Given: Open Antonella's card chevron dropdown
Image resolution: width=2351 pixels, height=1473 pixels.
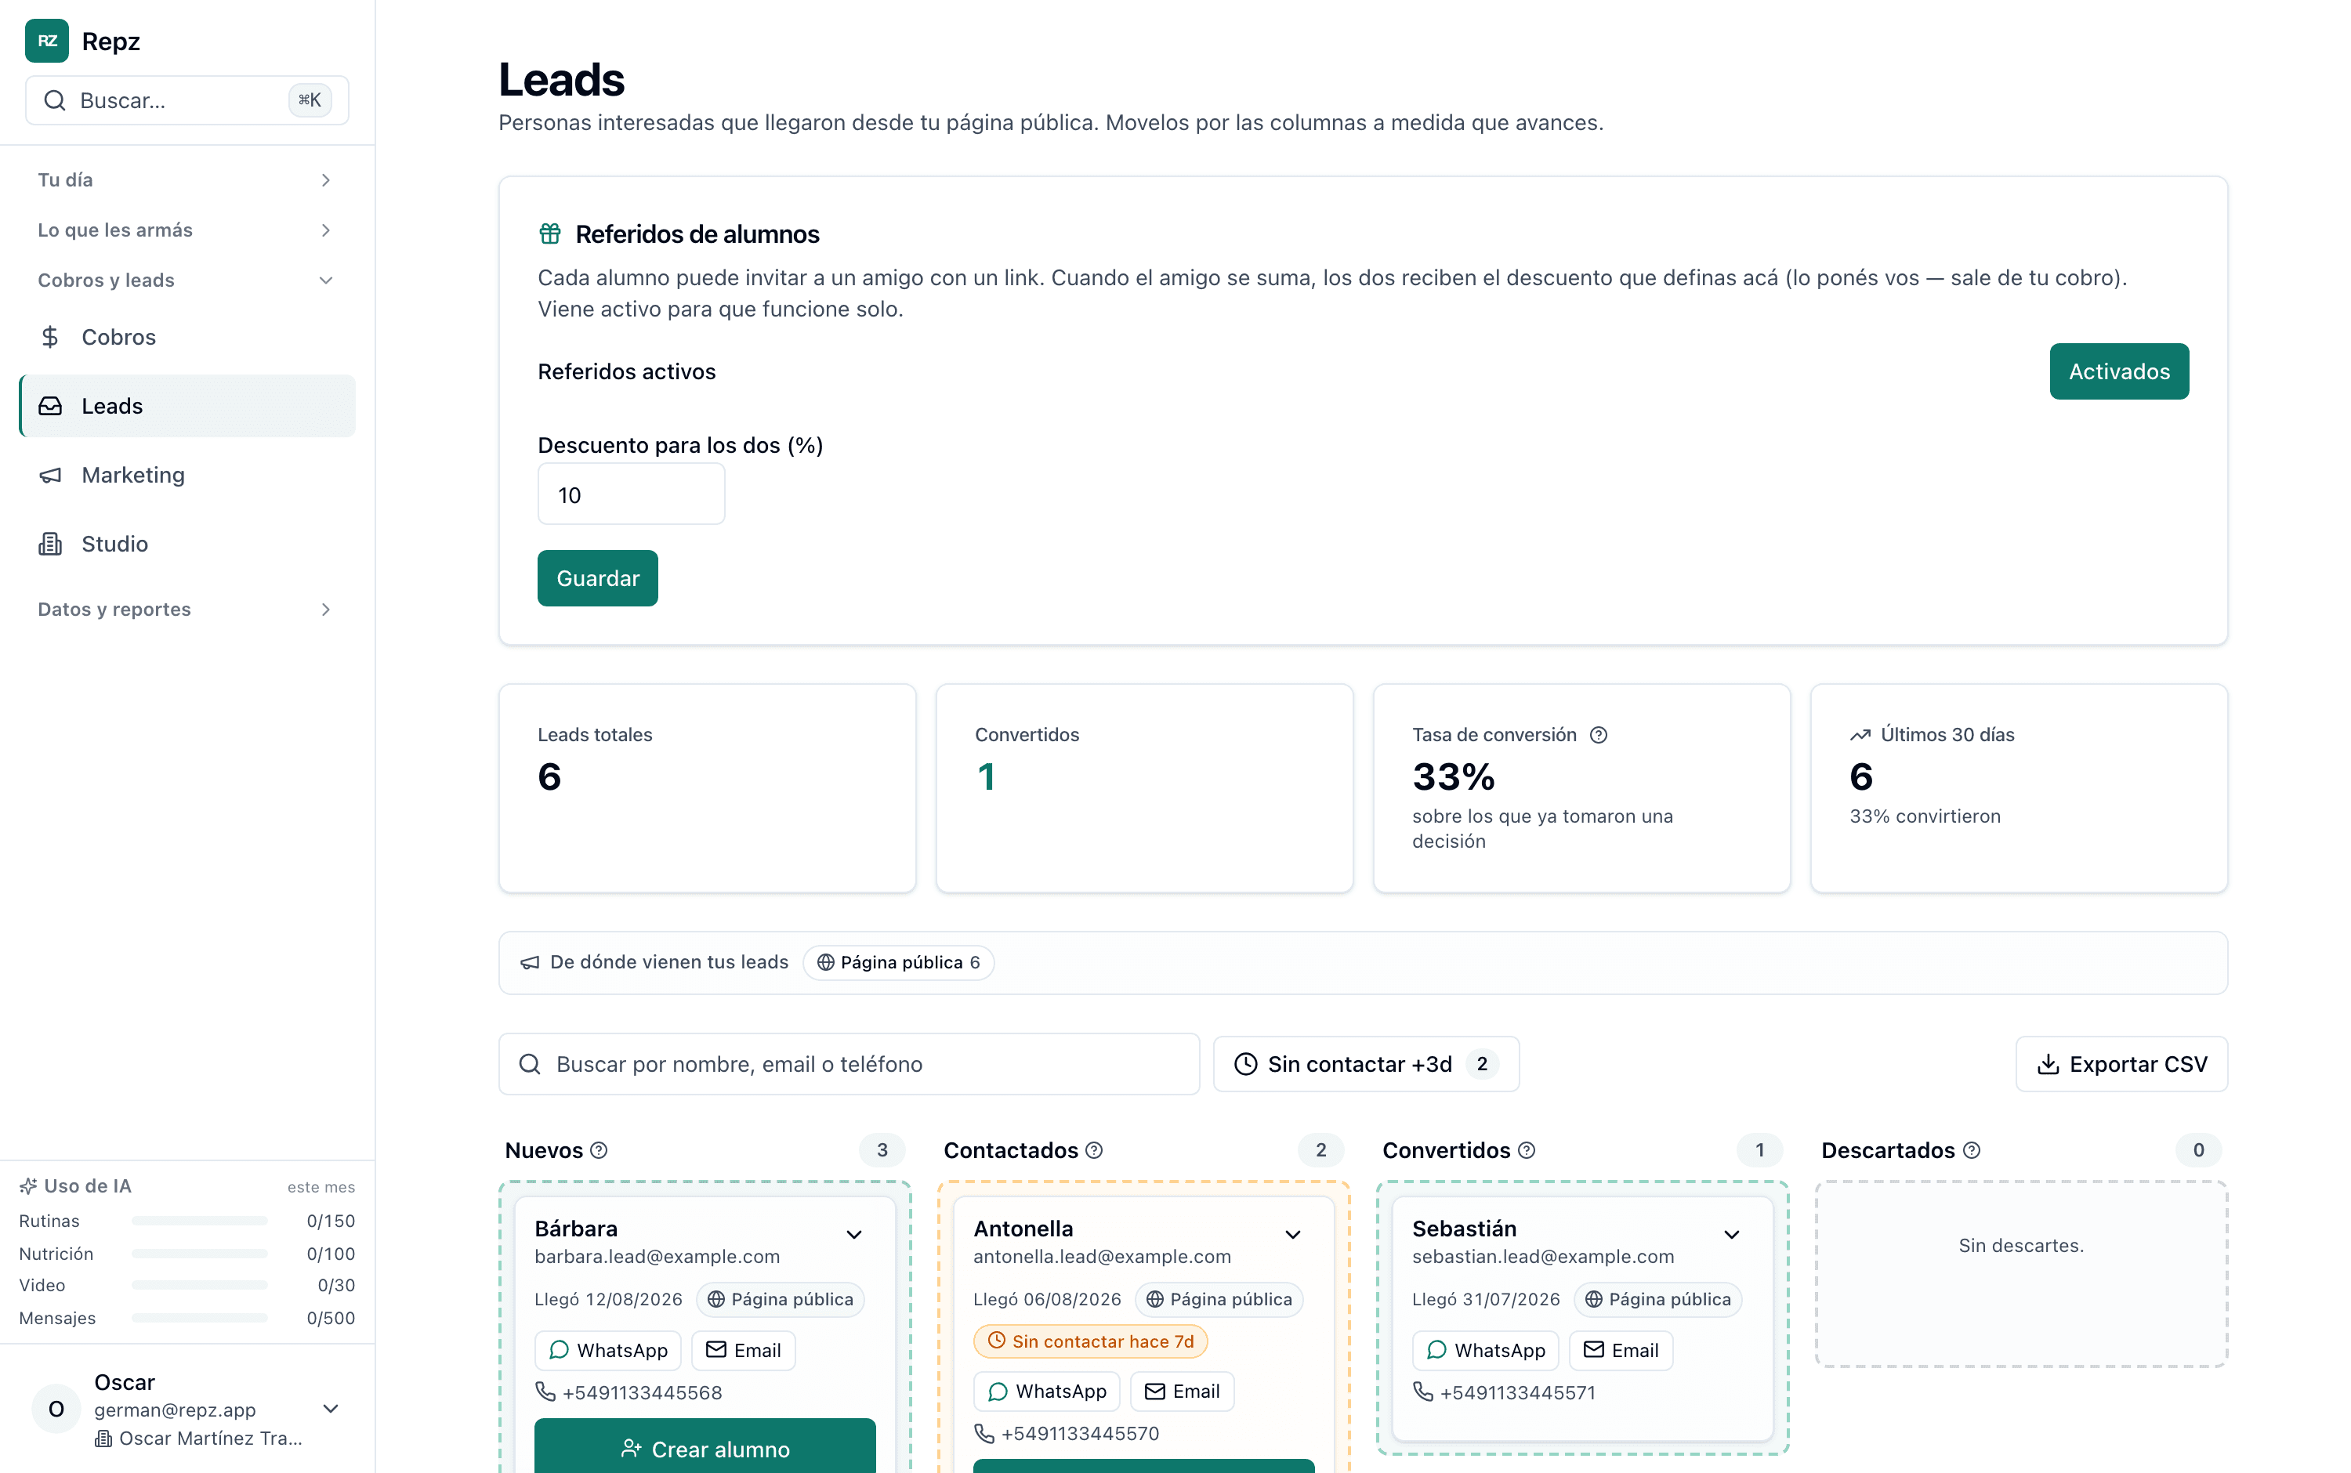Looking at the screenshot, I should pyautogui.click(x=1293, y=1234).
